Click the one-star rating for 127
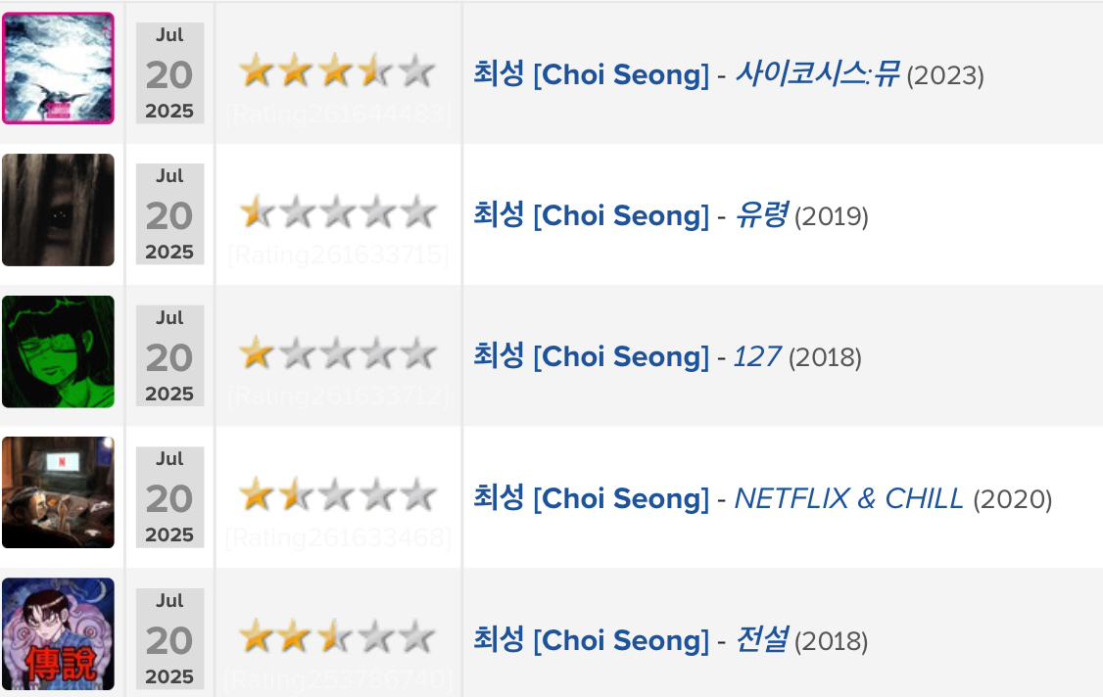Image resolution: width=1103 pixels, height=697 pixels. coord(338,353)
